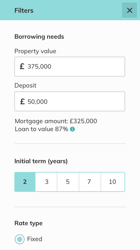Click the Loan to value info icon

(72, 129)
